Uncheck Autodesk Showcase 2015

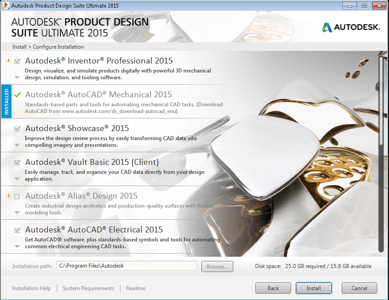tap(17, 128)
